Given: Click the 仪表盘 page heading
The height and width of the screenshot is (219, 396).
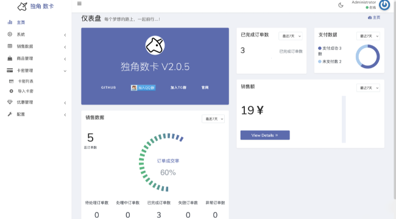Looking at the screenshot, I should (x=91, y=18).
